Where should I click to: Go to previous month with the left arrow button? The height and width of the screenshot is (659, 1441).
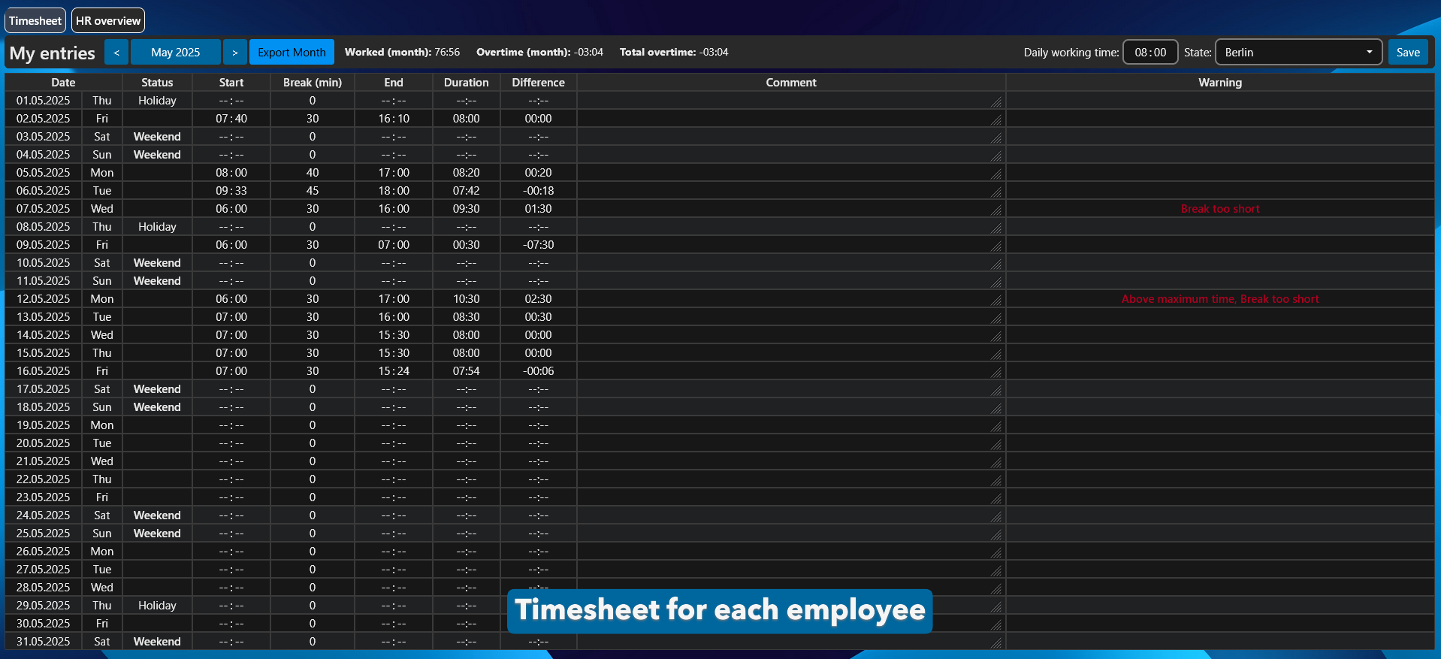click(116, 52)
